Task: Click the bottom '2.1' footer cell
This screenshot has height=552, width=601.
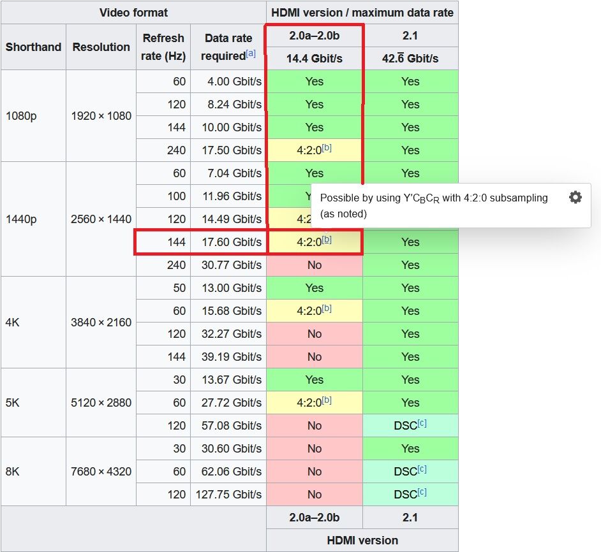Action: (410, 518)
